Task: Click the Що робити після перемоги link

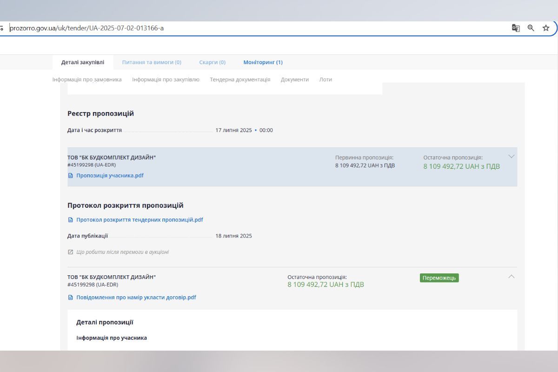Action: 122,252
